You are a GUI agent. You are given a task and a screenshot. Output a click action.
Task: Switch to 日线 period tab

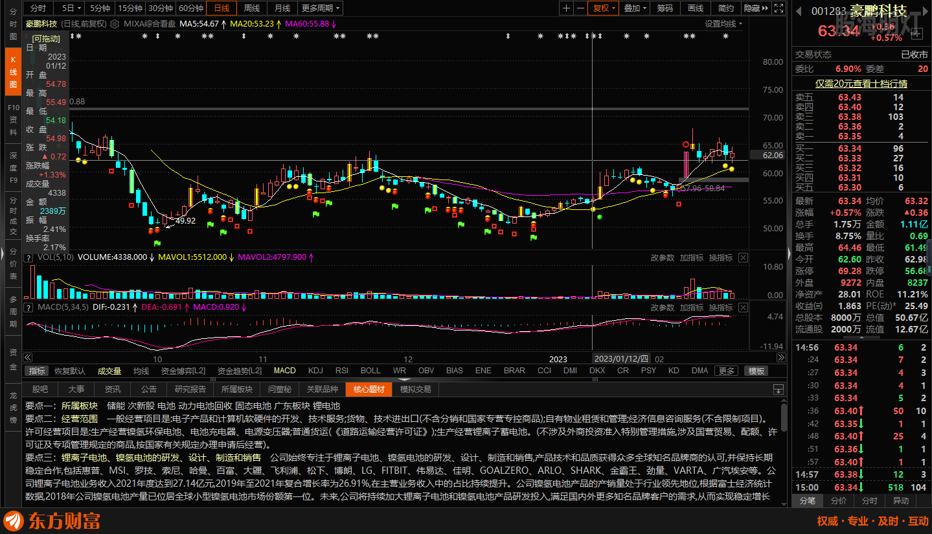[222, 8]
